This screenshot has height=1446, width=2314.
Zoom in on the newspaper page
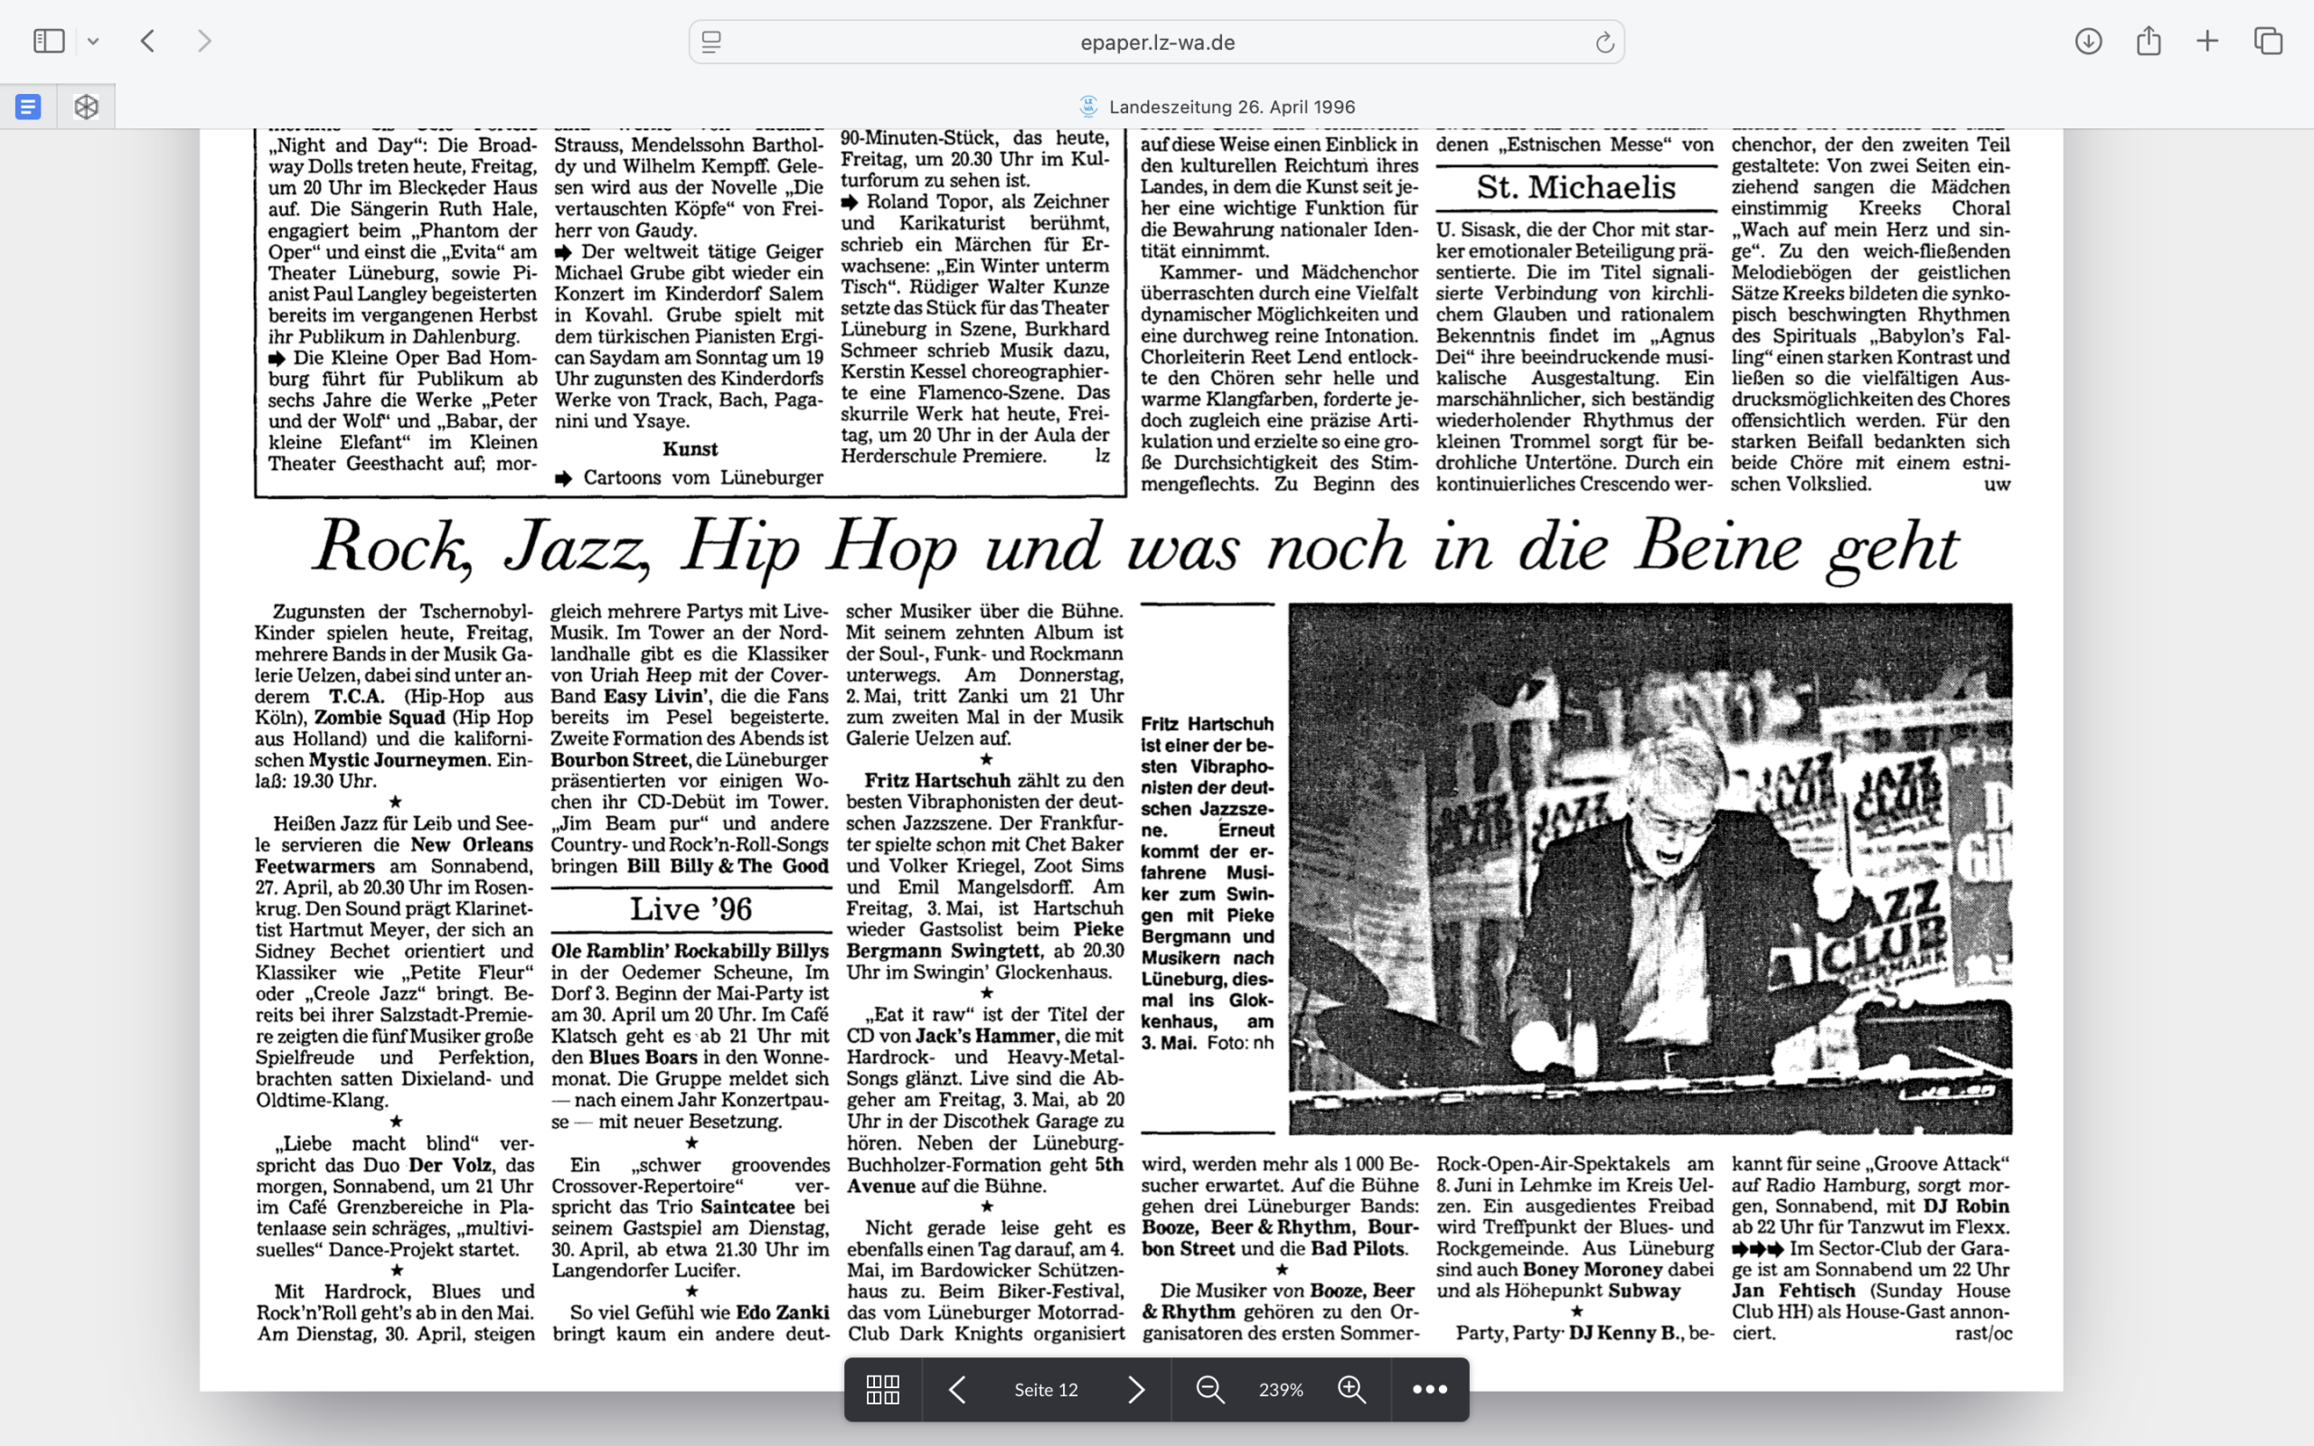tap(1351, 1390)
